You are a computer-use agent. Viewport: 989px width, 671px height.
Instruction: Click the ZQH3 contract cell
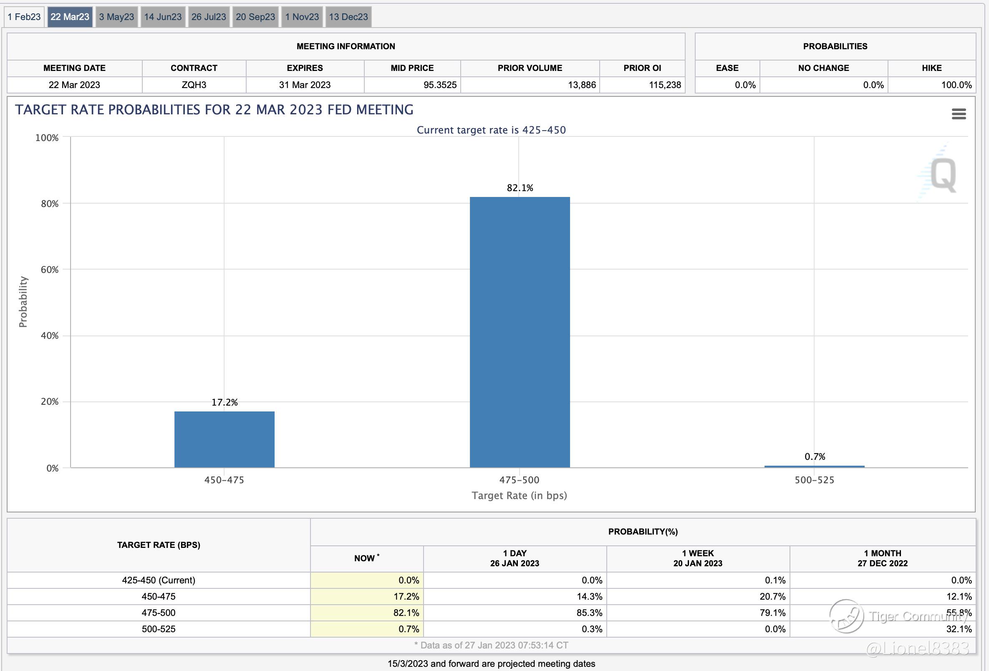click(194, 85)
